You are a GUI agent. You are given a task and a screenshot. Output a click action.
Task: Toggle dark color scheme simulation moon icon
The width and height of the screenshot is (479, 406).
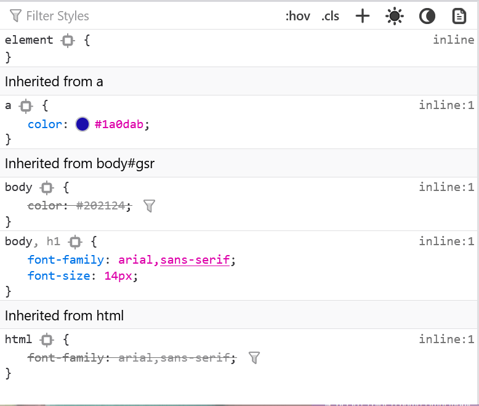point(427,16)
